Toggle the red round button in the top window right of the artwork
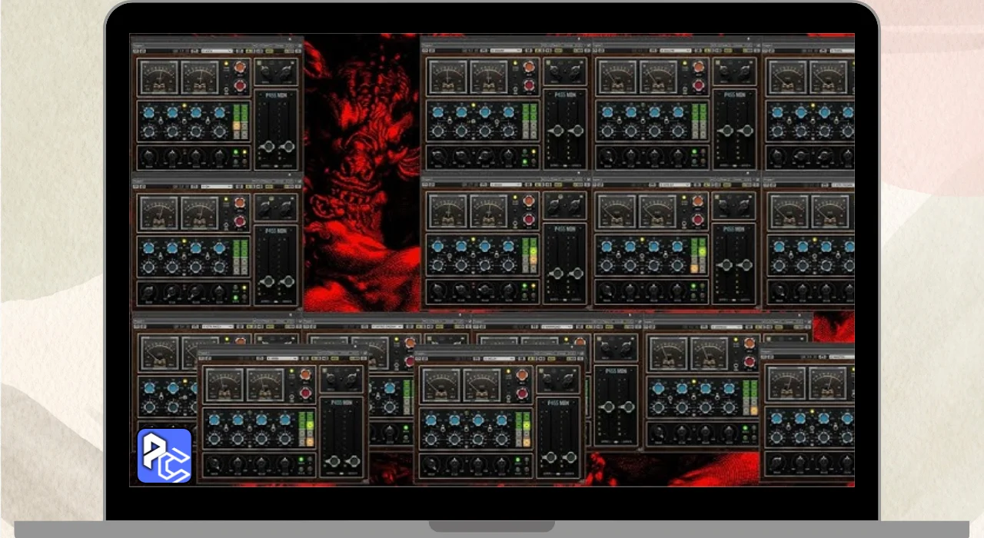Image resolution: width=984 pixels, height=538 pixels. coord(529,85)
